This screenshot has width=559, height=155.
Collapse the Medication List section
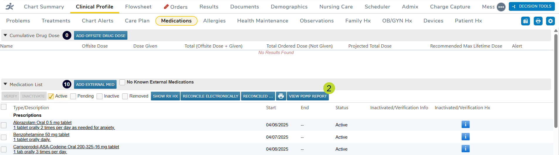click(x=5, y=84)
